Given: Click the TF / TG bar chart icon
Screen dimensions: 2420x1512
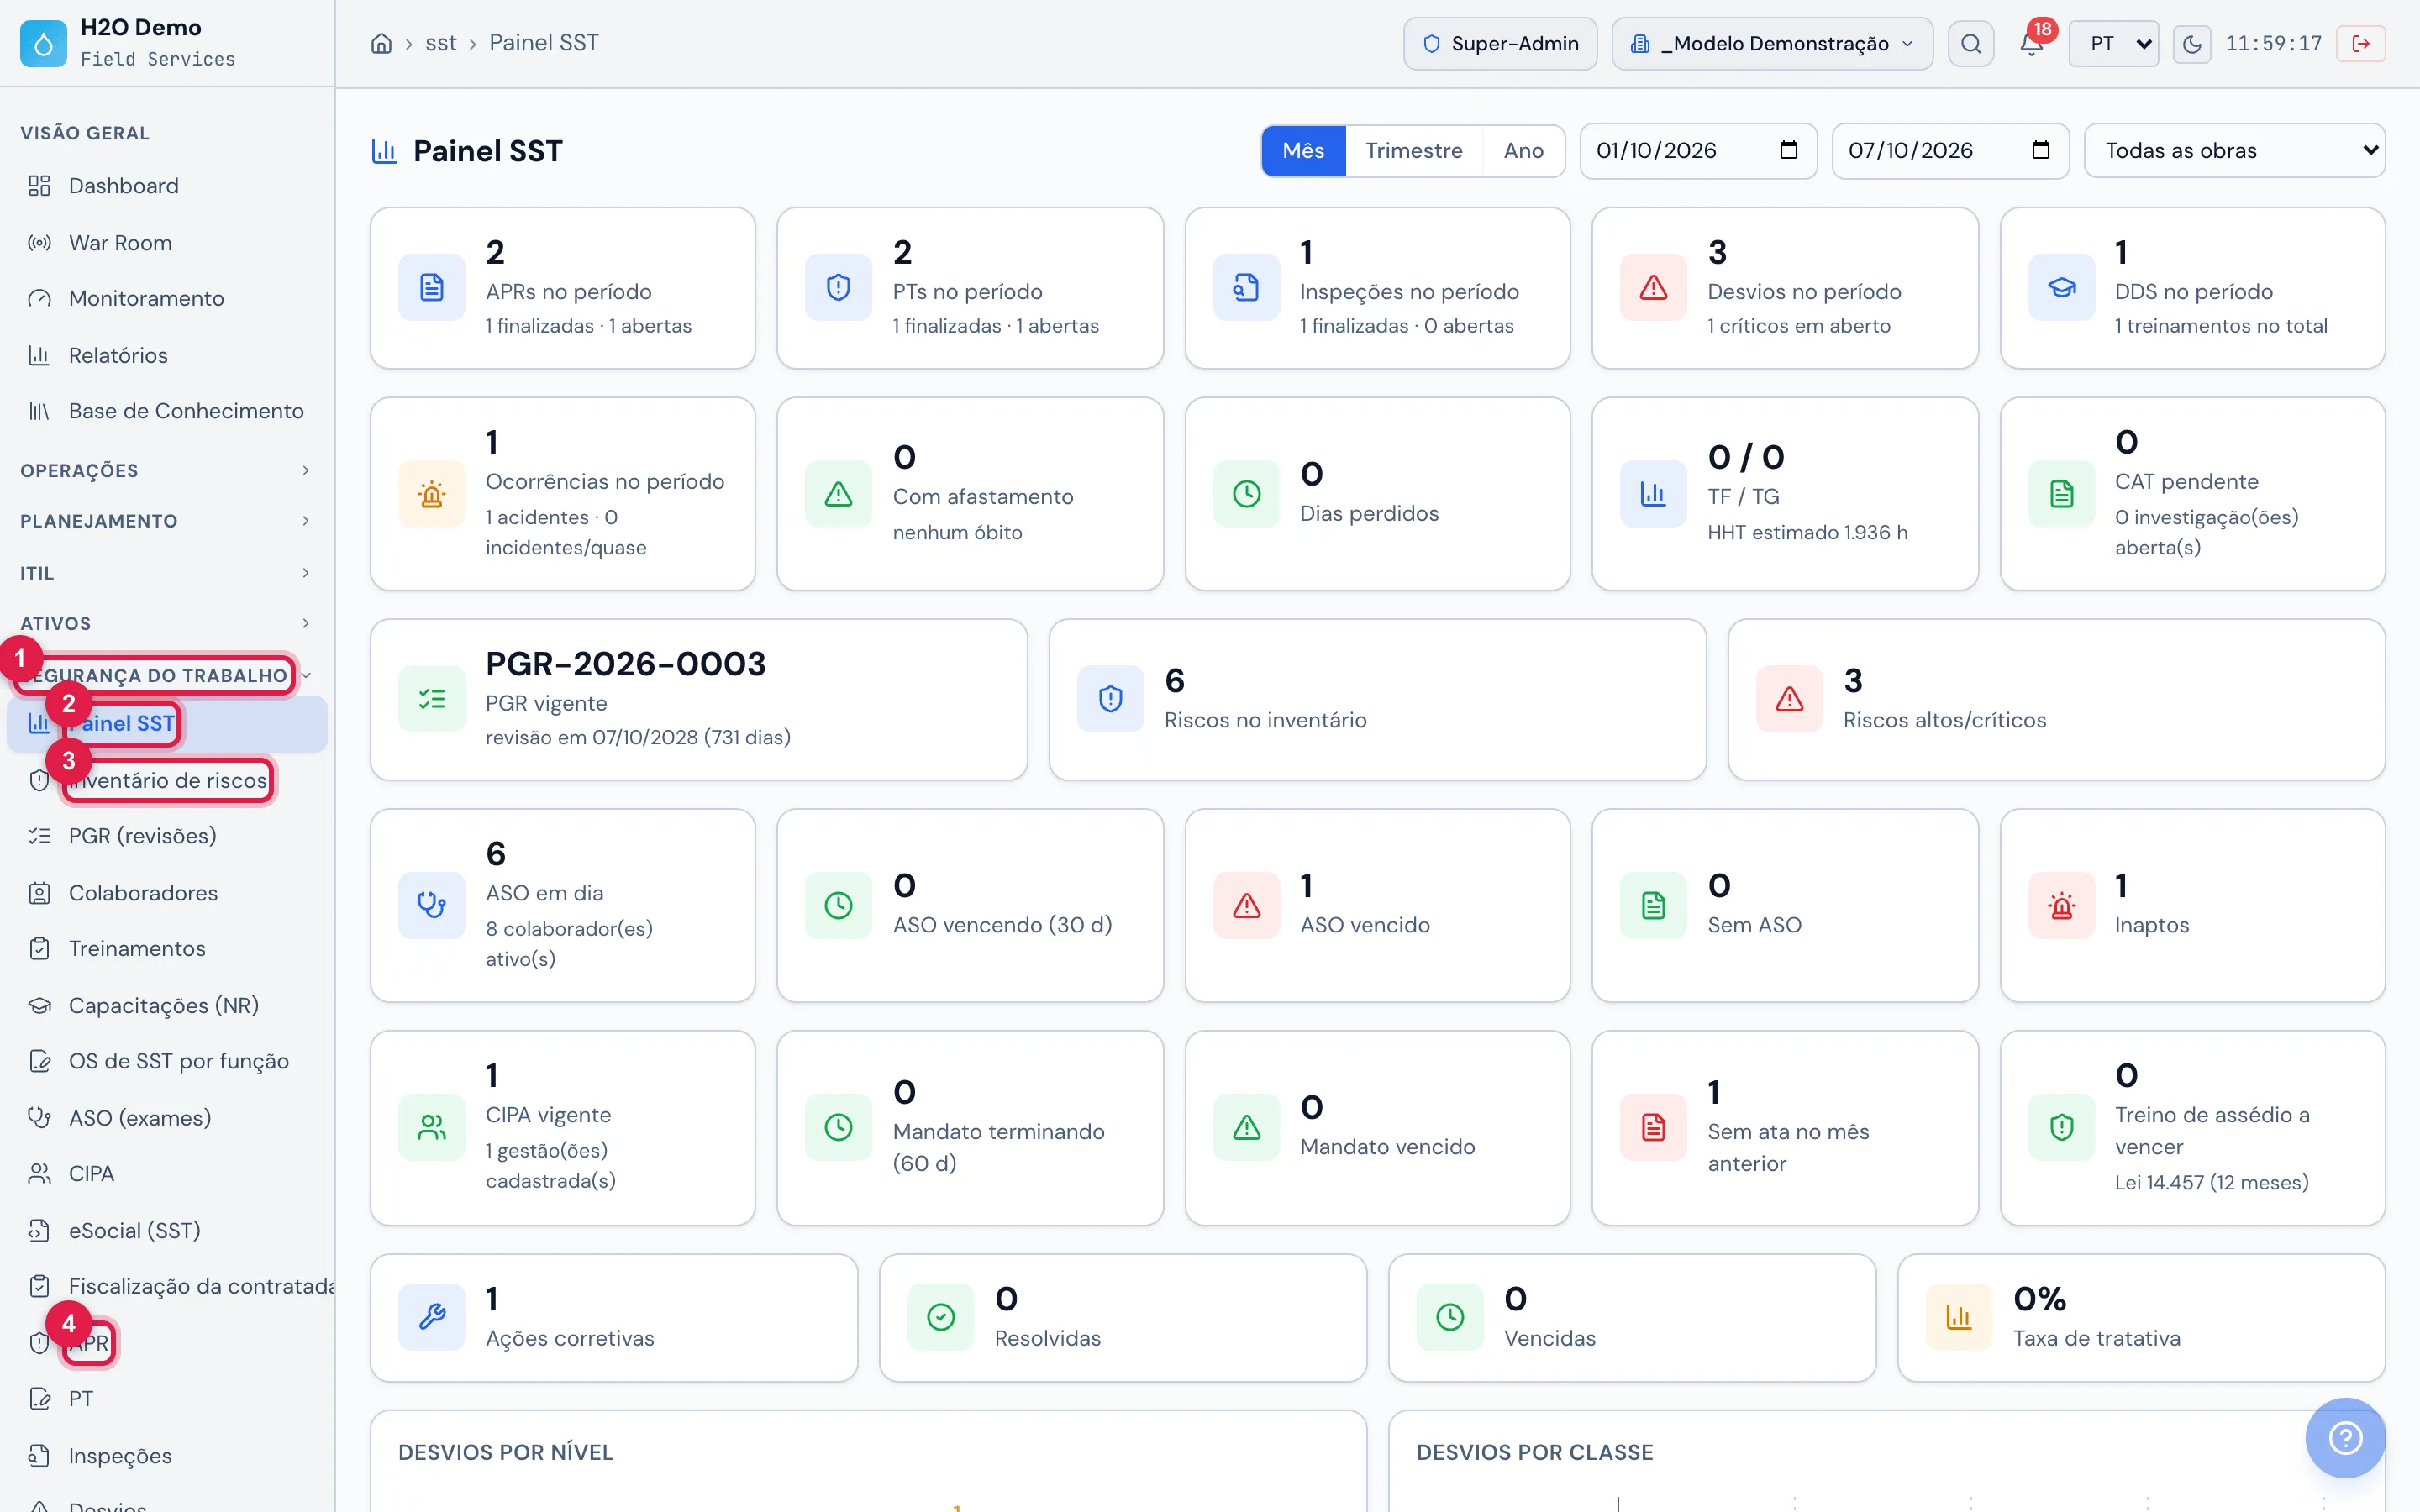Looking at the screenshot, I should (1653, 494).
